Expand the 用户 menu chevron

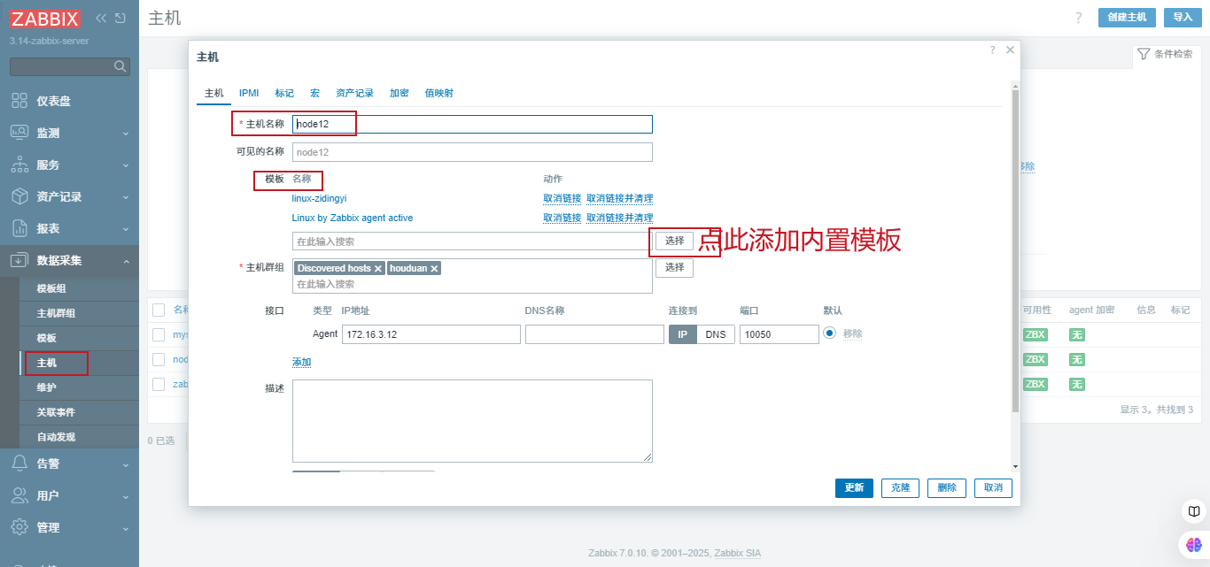(x=125, y=496)
